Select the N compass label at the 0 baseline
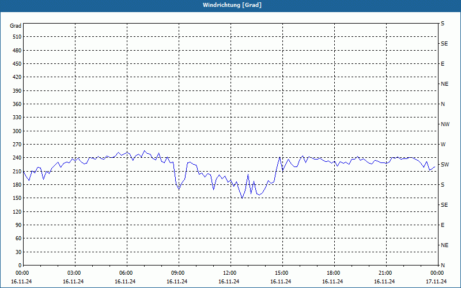The width and height of the screenshot is (461, 288). click(443, 266)
